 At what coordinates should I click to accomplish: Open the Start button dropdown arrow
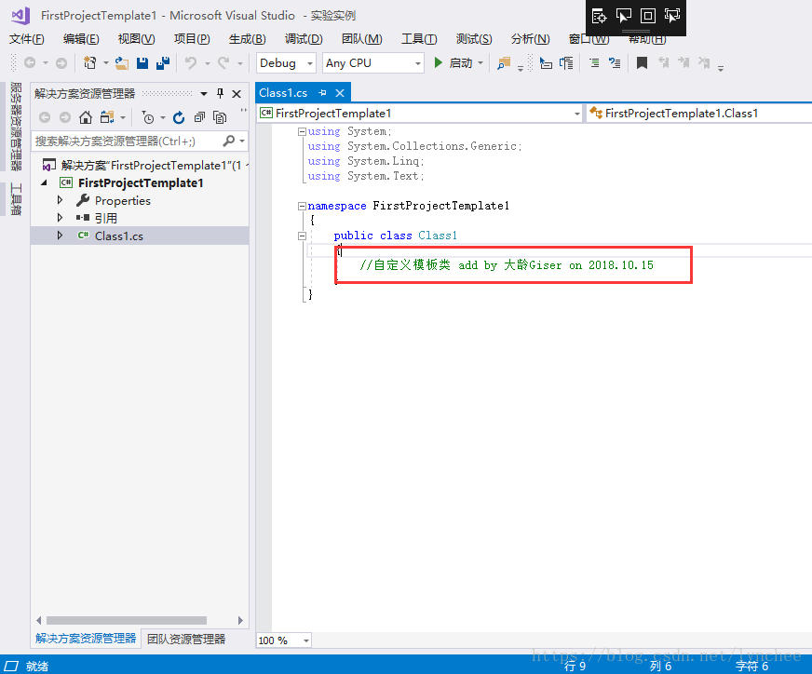coord(480,63)
